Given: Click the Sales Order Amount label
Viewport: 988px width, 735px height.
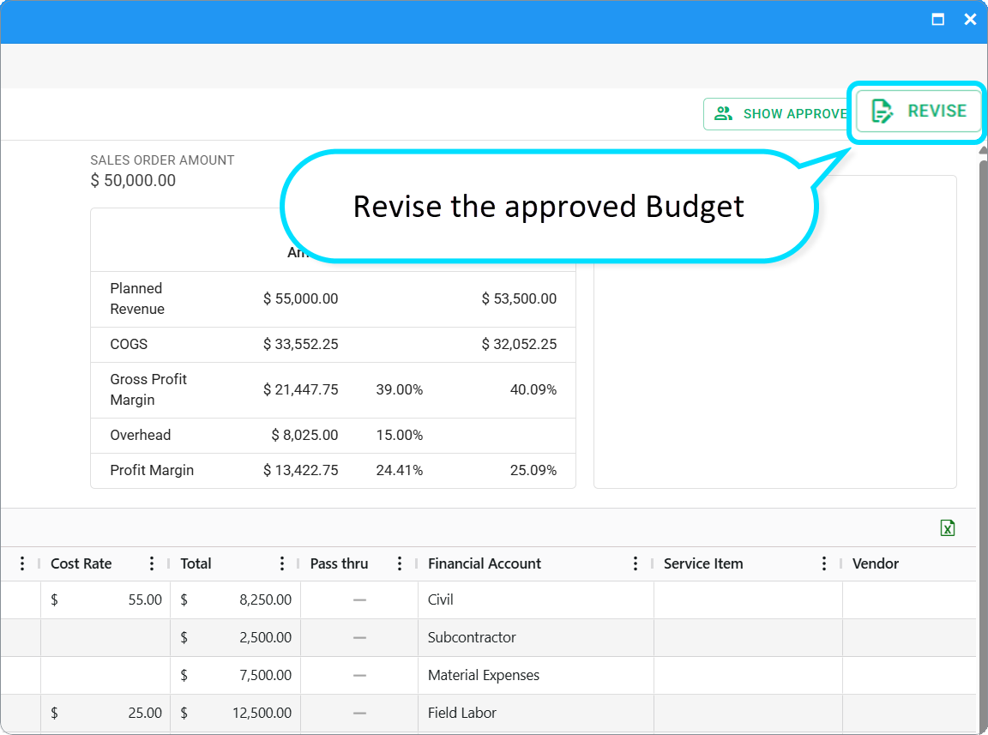Looking at the screenshot, I should [162, 160].
